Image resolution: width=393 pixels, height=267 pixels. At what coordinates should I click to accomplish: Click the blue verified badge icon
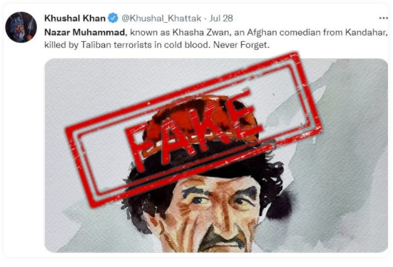[x=113, y=18]
